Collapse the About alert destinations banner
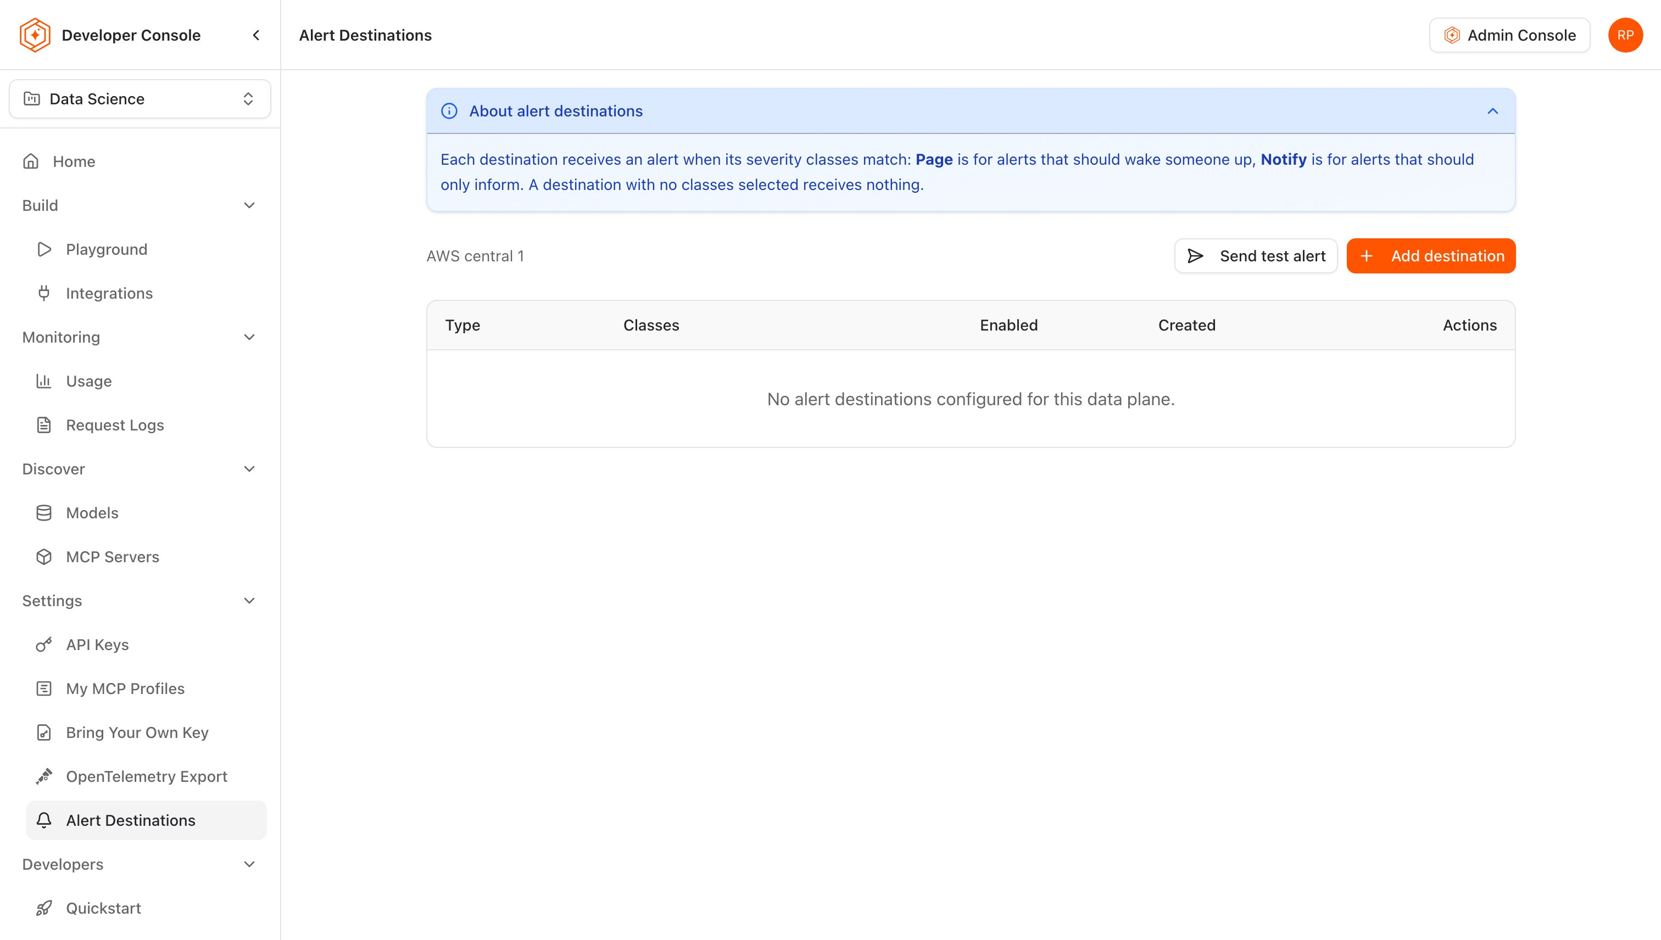1661x940 pixels. [x=1492, y=111]
